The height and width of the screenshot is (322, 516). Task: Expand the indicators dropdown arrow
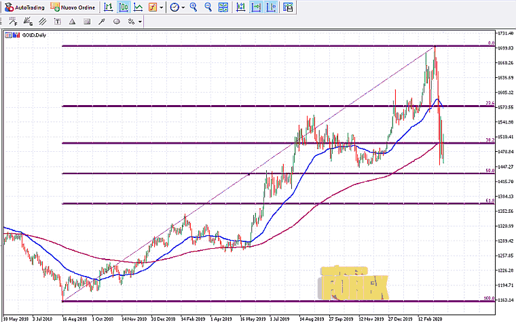(161, 7)
